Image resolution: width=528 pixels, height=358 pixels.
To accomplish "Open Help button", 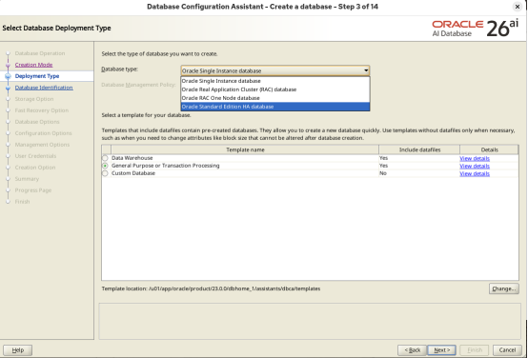I will click(18, 350).
